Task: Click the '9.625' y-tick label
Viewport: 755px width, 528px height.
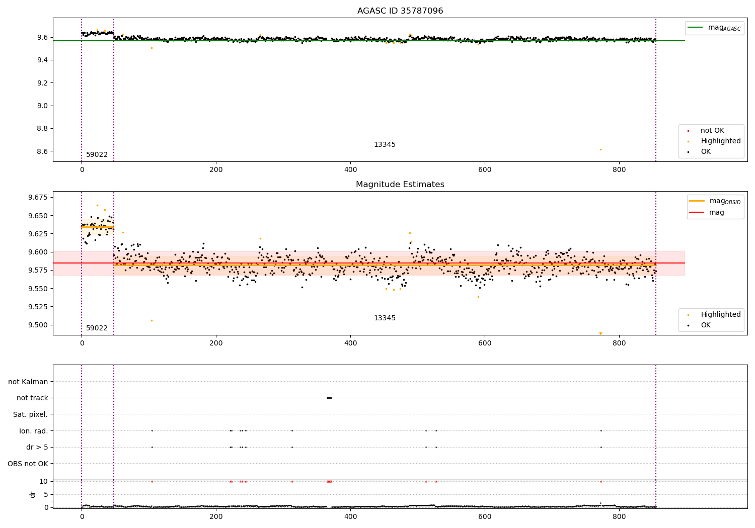Action: pos(38,234)
